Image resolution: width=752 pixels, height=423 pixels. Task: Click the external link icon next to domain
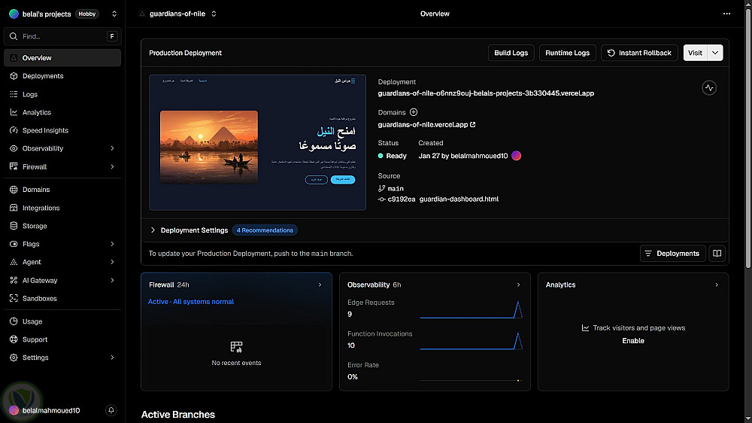click(x=473, y=124)
